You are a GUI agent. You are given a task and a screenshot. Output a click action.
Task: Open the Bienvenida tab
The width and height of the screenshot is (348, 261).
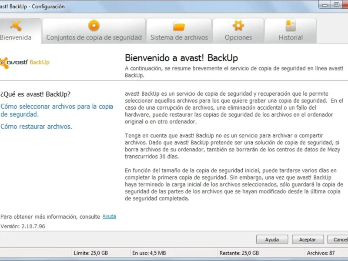pos(20,31)
